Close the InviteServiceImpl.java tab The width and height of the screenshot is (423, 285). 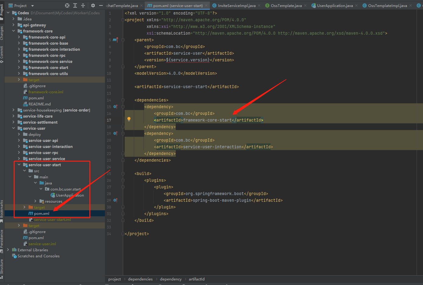click(259, 5)
